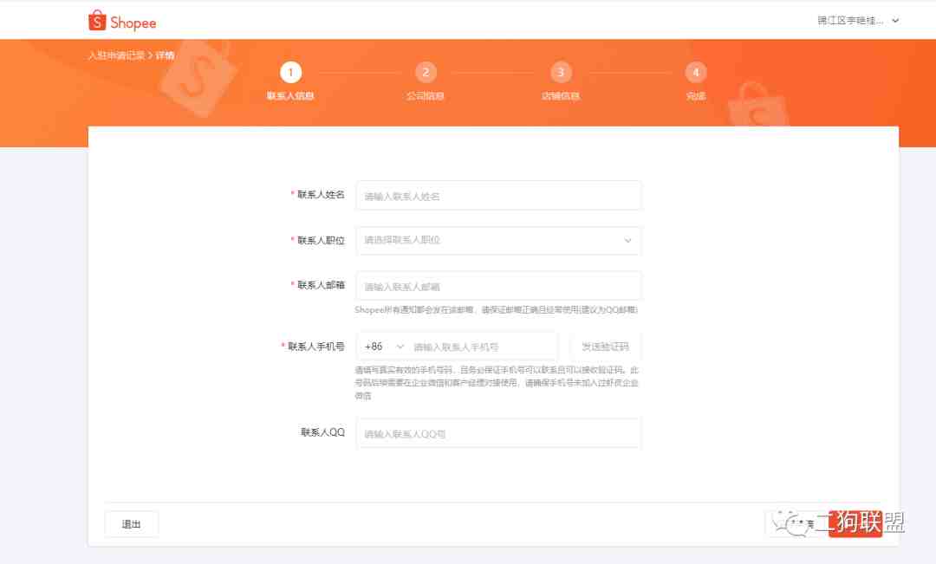
Task: Click the Shopee logo
Action: [122, 22]
